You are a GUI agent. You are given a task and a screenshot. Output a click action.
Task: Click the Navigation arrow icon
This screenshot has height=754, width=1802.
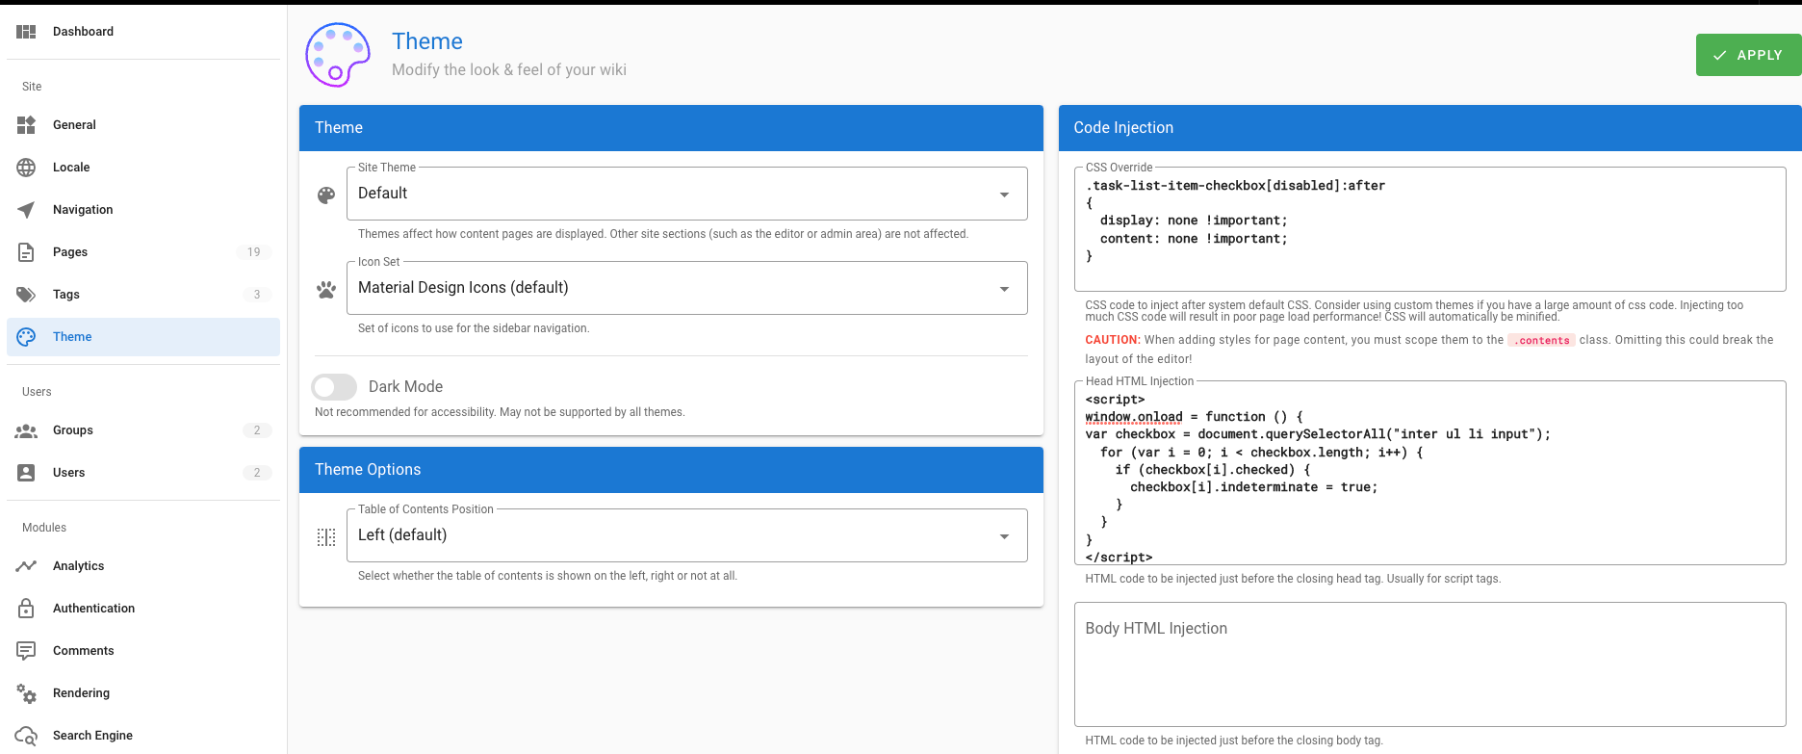pos(26,210)
